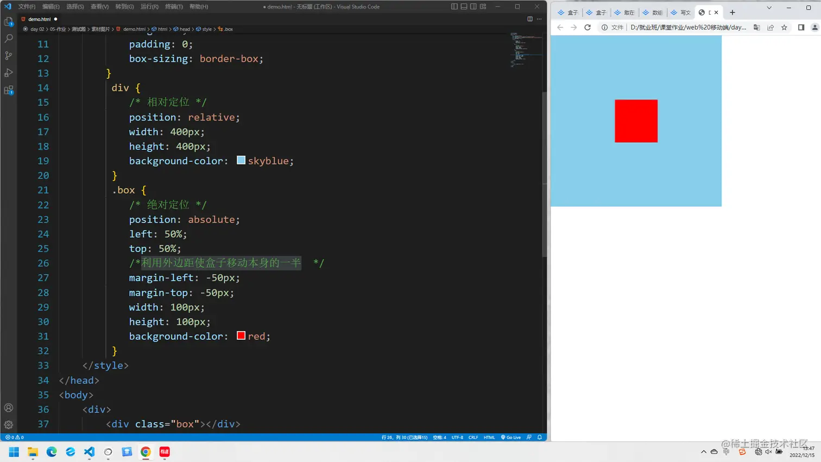
Task: Go to line via cursor position indicator
Action: coord(405,437)
